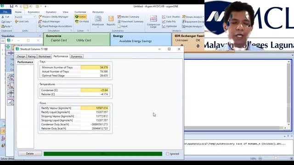Open the Design tab of Shortcut Column

tap(21, 56)
